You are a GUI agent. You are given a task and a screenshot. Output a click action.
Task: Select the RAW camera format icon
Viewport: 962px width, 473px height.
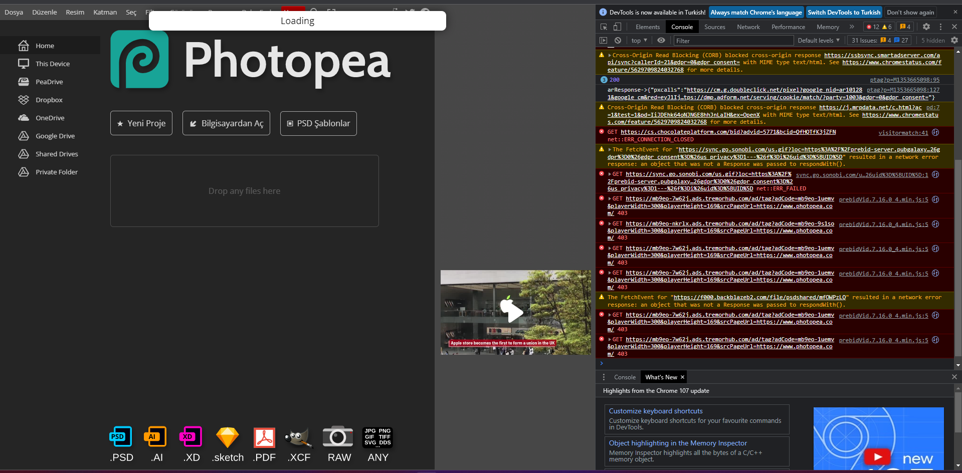point(338,437)
